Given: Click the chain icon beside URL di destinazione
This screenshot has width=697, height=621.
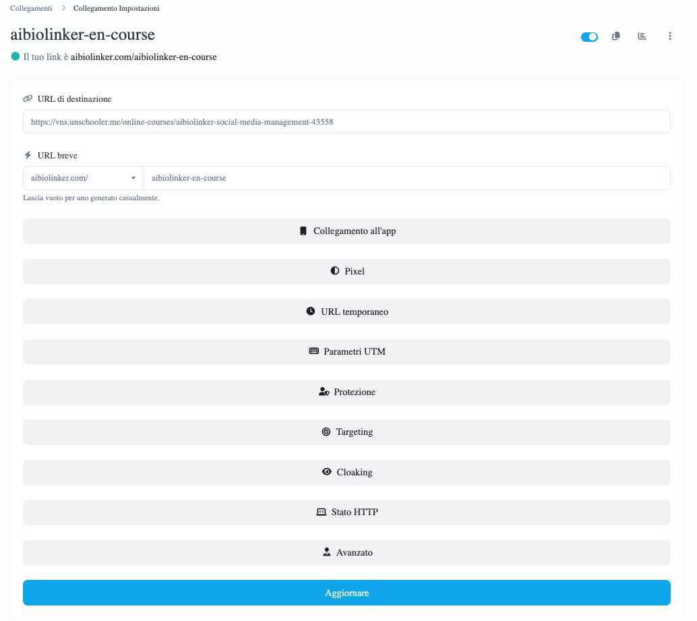Looking at the screenshot, I should (x=28, y=98).
